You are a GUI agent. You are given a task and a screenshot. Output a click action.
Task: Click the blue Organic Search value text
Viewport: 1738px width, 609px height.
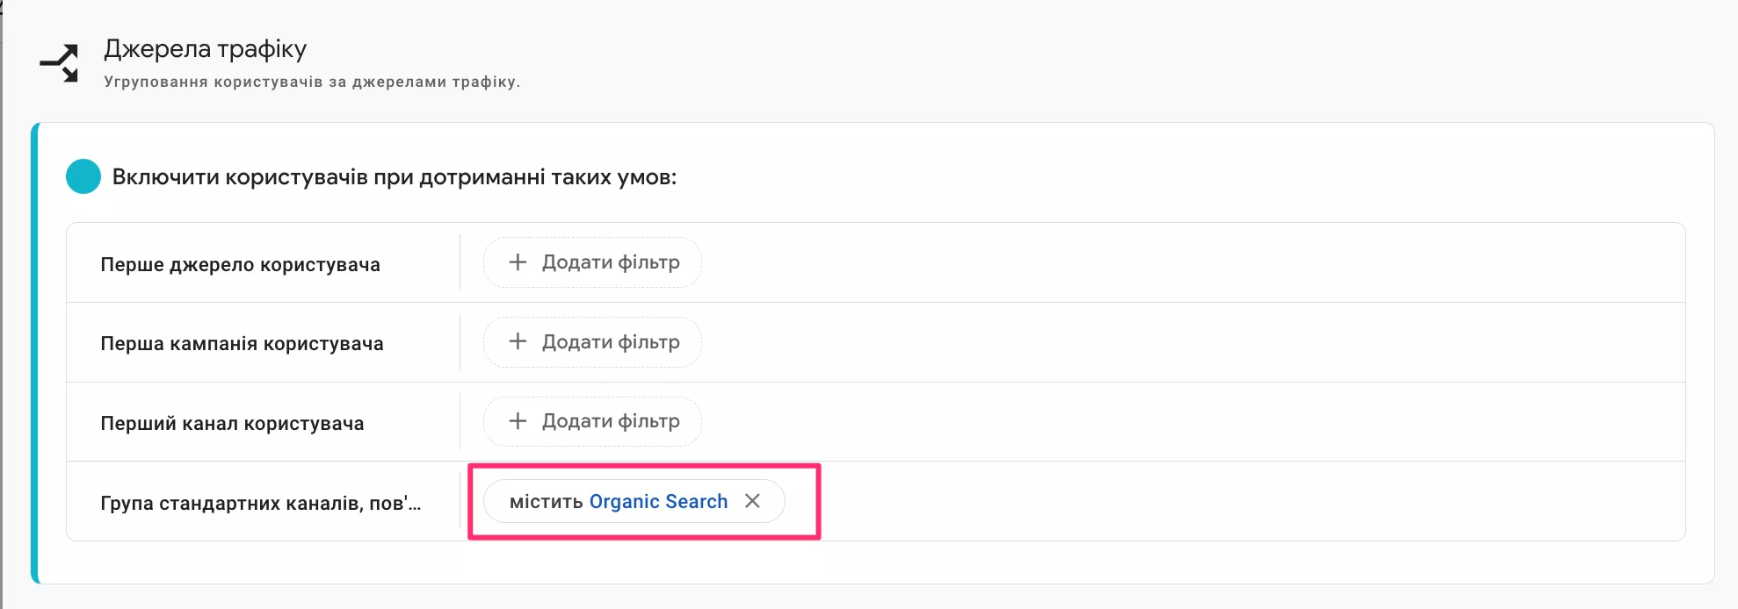658,501
